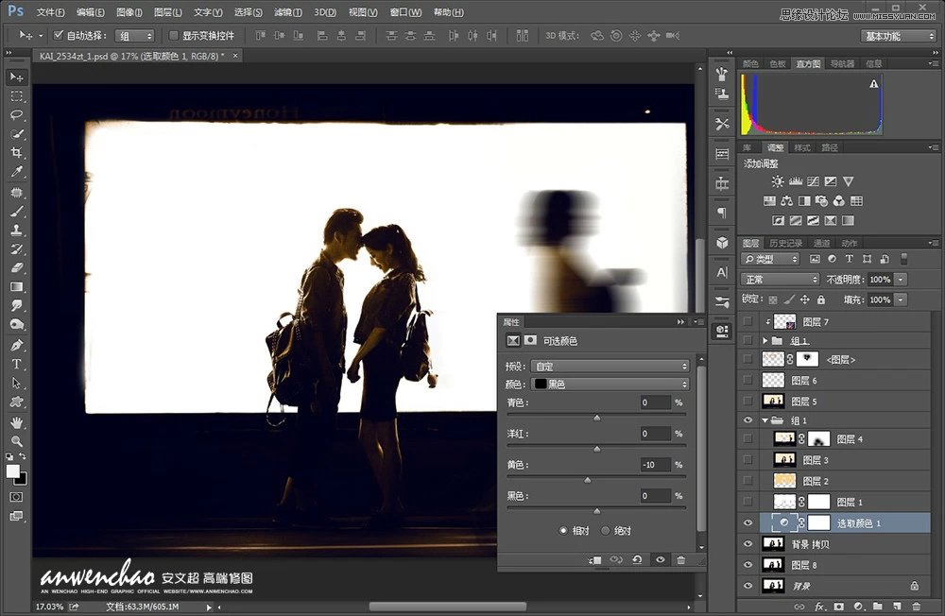Open the layer filter type (类型) dropdown

coord(771,259)
